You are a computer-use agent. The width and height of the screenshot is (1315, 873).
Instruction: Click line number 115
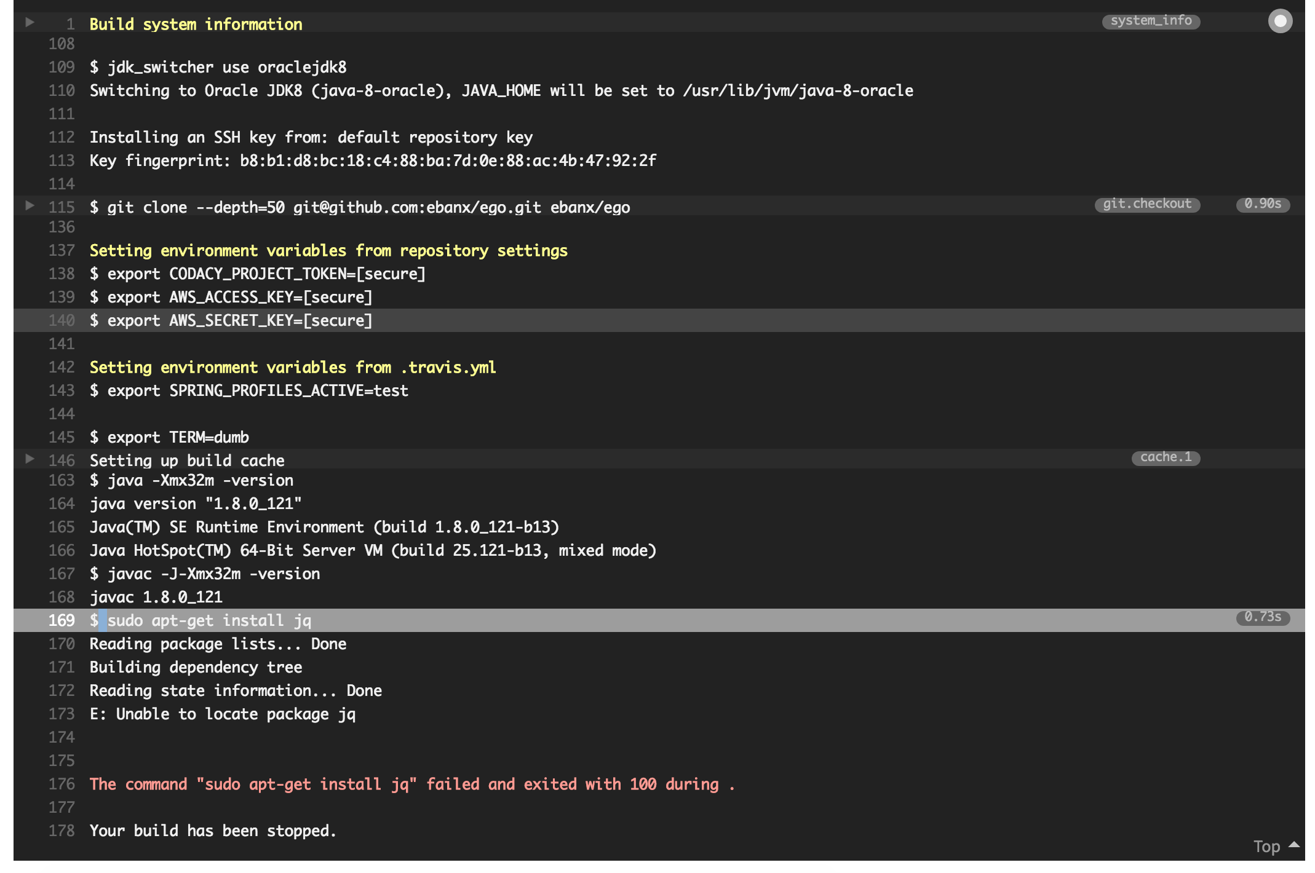(62, 207)
